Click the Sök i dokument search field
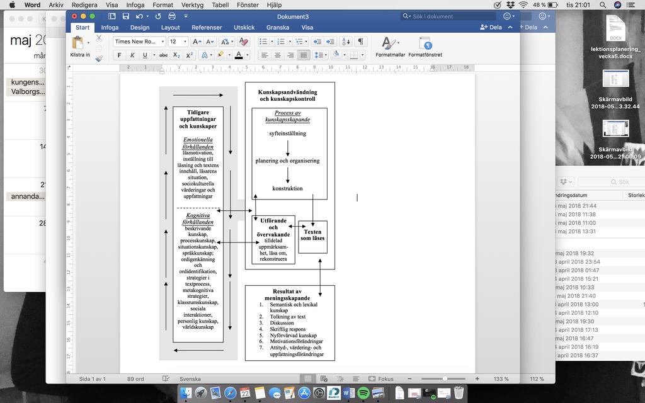Screen dimensions: 645x403 click(448, 16)
